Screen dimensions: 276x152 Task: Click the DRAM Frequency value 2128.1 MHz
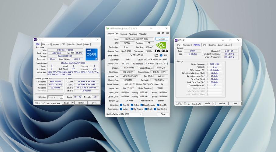pos(215,64)
